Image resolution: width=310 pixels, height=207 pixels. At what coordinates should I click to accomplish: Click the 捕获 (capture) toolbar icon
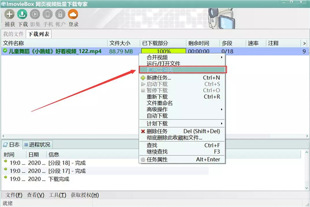tap(9, 14)
